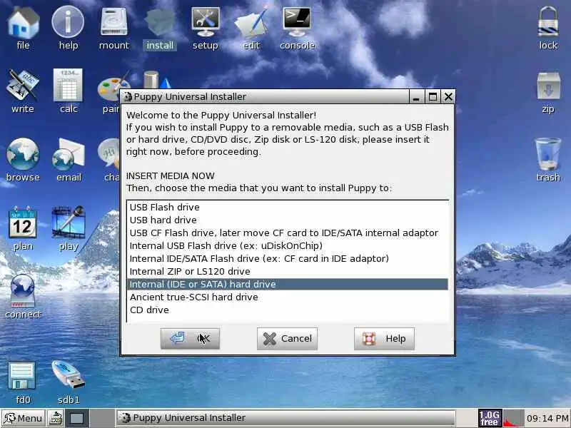
Task: Select Internal (IDE or SATA) hard drive
Action: pos(288,284)
